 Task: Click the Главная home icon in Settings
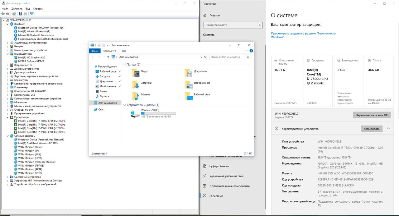(205, 15)
